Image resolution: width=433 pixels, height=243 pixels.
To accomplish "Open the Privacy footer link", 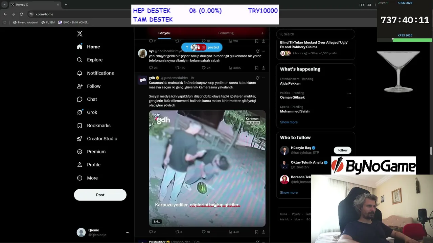I will (x=296, y=214).
